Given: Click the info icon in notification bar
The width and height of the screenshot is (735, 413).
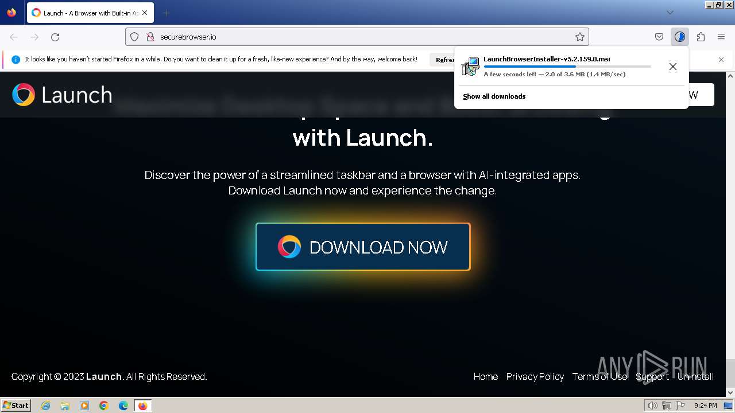Looking at the screenshot, I should pyautogui.click(x=16, y=60).
